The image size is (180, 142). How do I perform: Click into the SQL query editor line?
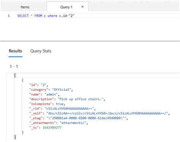(x=98, y=16)
